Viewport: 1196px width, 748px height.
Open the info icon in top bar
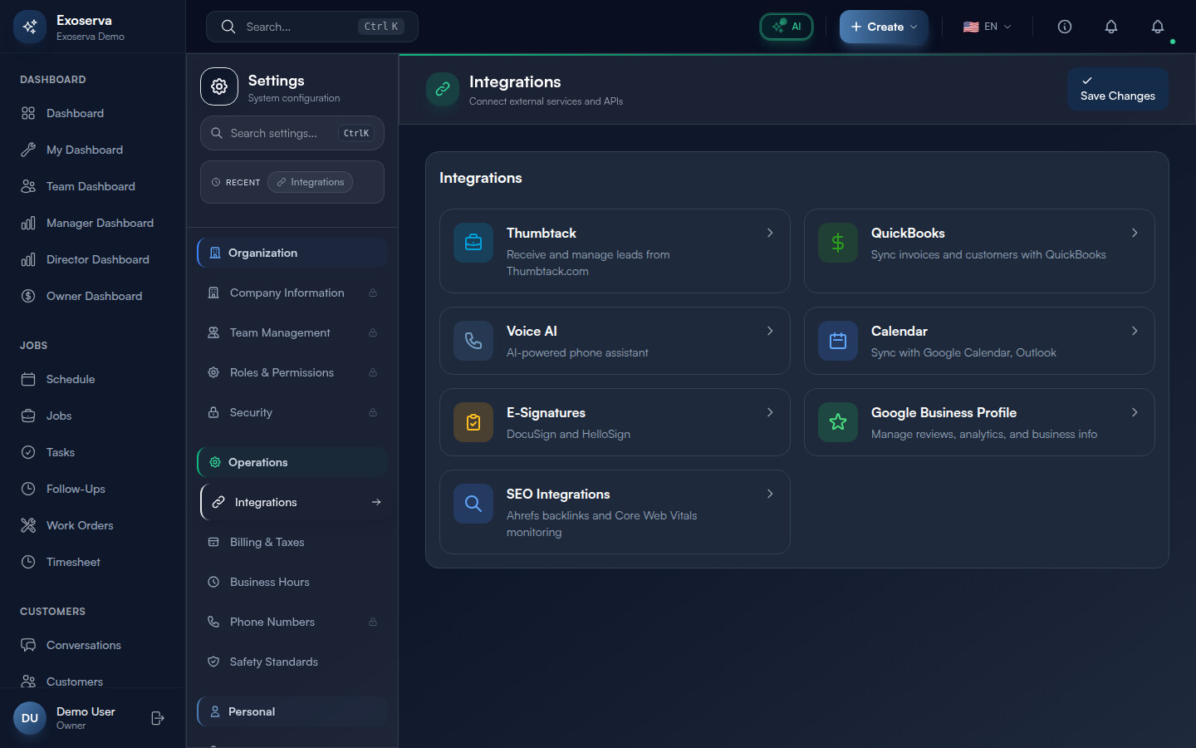point(1064,27)
